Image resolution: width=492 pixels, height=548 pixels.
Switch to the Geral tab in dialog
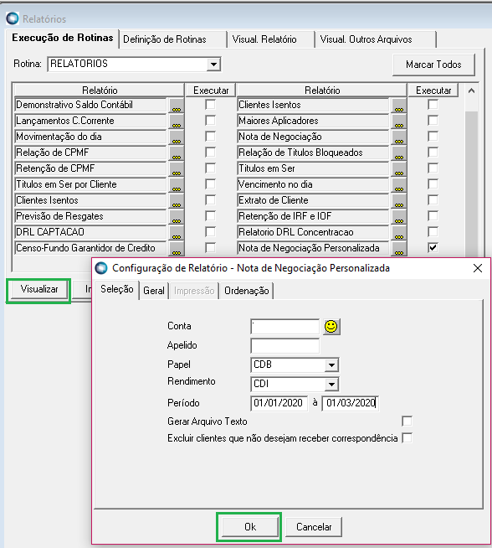pos(154,291)
